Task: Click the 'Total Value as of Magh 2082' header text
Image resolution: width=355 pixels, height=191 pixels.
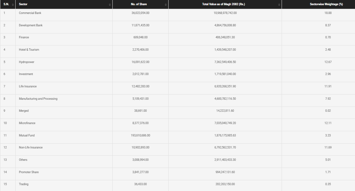Action: pos(225,4)
